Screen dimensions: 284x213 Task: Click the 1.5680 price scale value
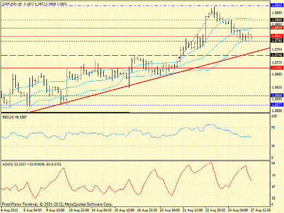click(277, 74)
